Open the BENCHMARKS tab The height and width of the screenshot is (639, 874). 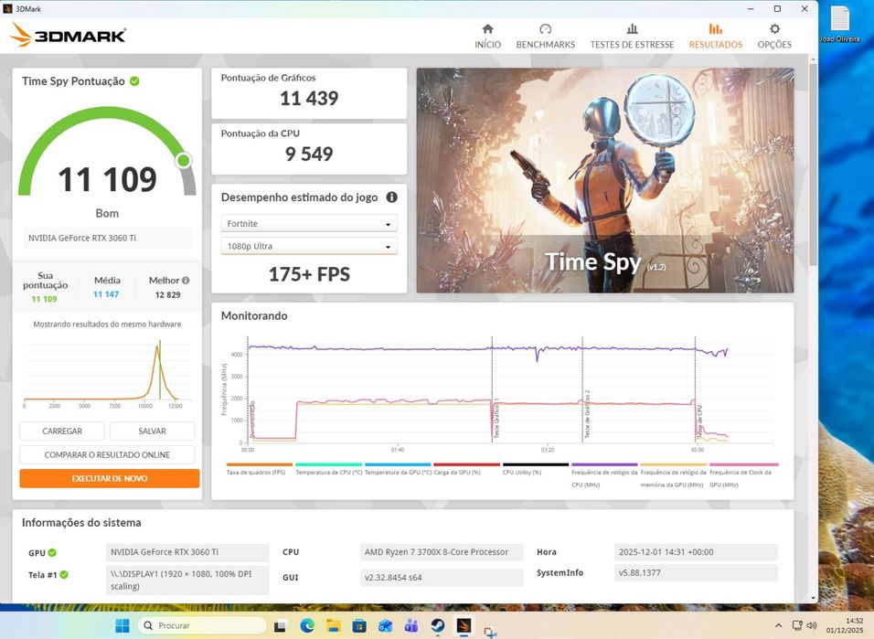click(x=545, y=37)
